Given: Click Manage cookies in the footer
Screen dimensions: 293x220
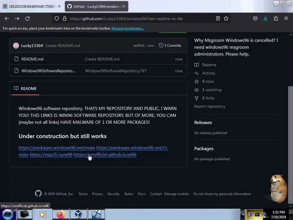Looking at the screenshot, I should tap(177, 194).
